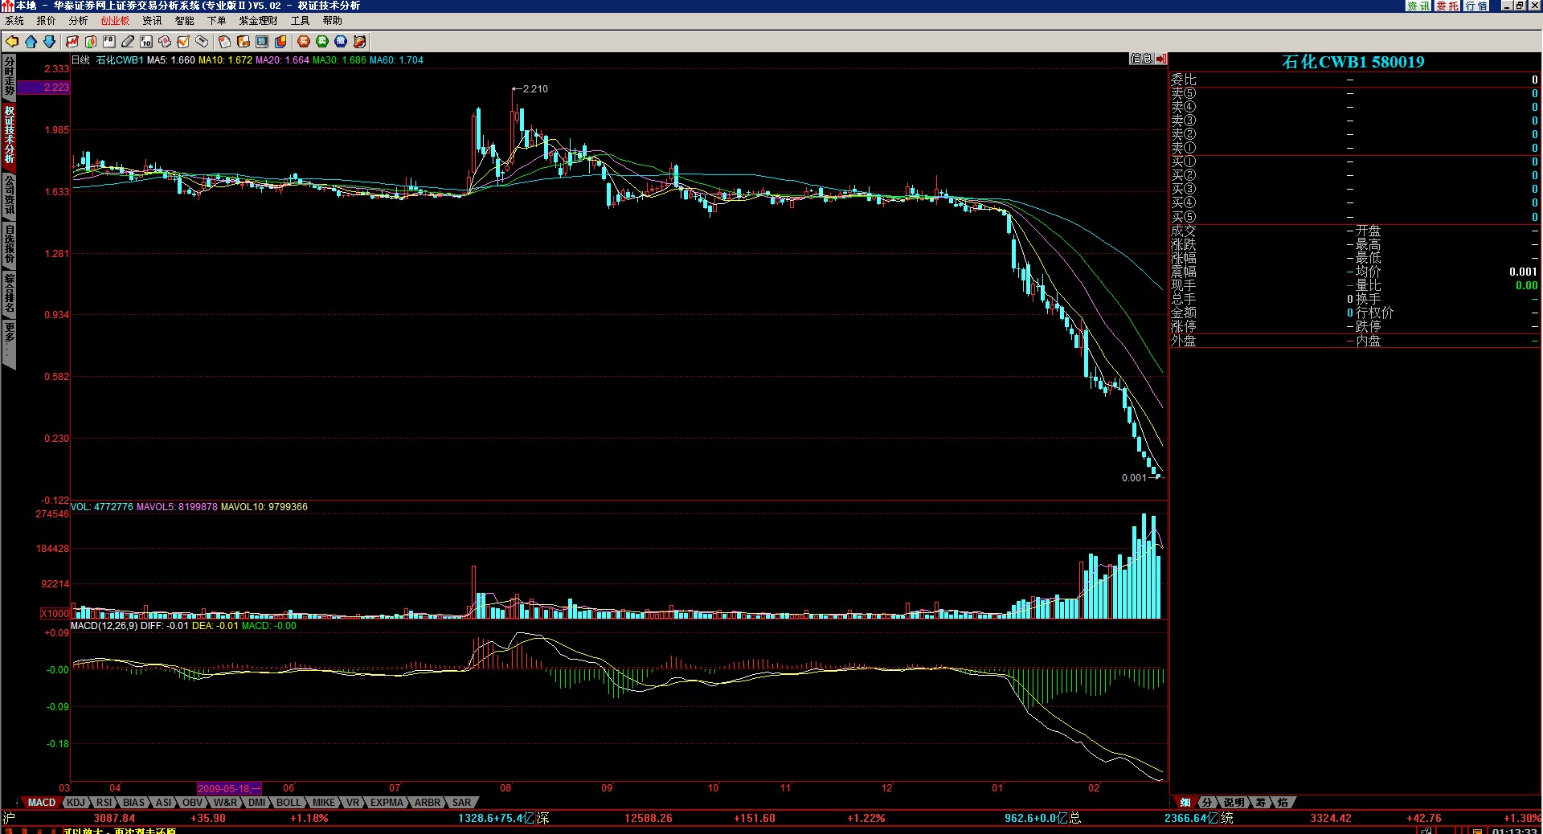Click the blue 撤 (cancel order) toolbar icon

pos(341,42)
